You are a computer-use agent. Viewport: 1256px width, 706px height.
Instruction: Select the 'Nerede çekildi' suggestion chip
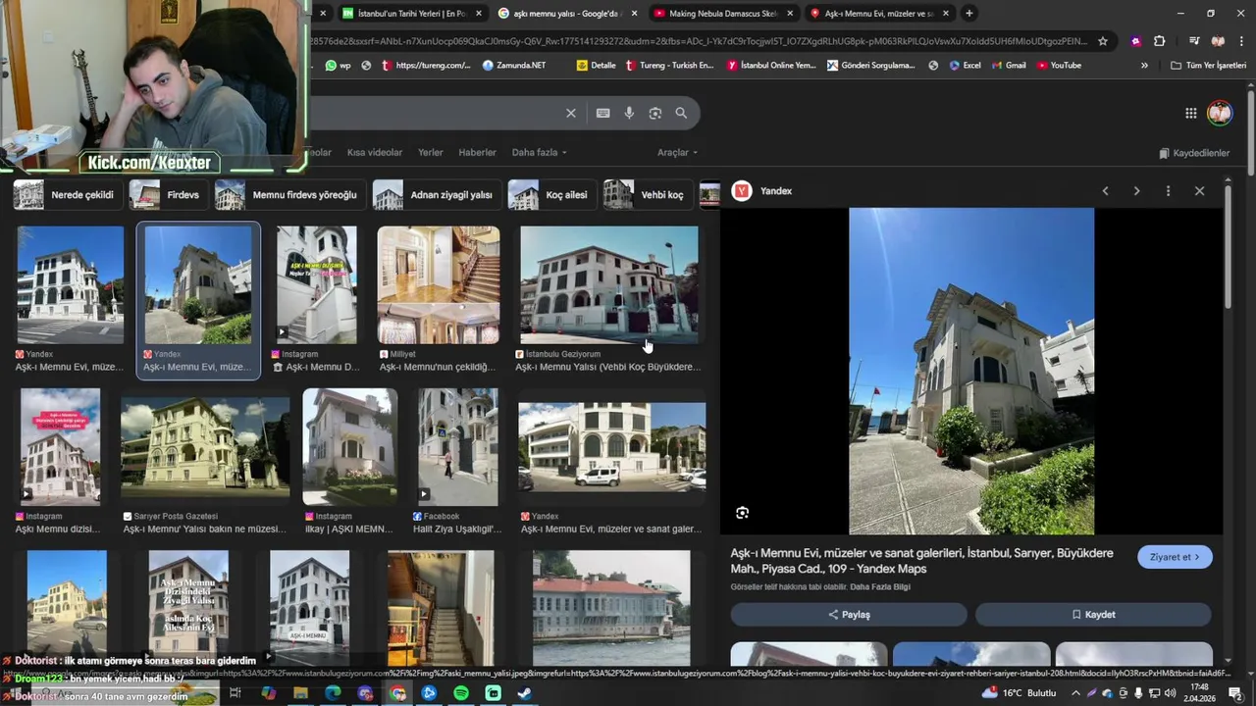(68, 195)
